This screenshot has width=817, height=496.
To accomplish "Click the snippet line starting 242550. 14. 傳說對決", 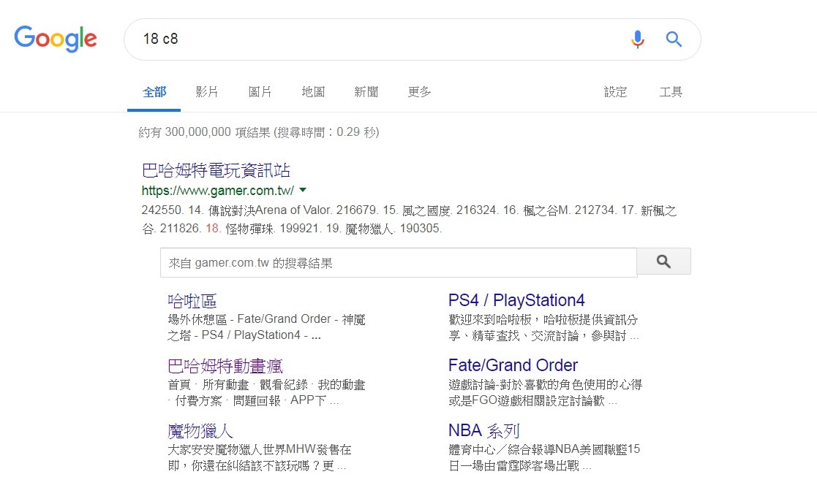I will click(x=409, y=211).
